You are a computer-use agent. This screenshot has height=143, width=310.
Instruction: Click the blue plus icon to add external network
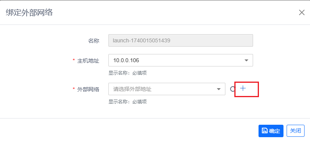(x=243, y=89)
